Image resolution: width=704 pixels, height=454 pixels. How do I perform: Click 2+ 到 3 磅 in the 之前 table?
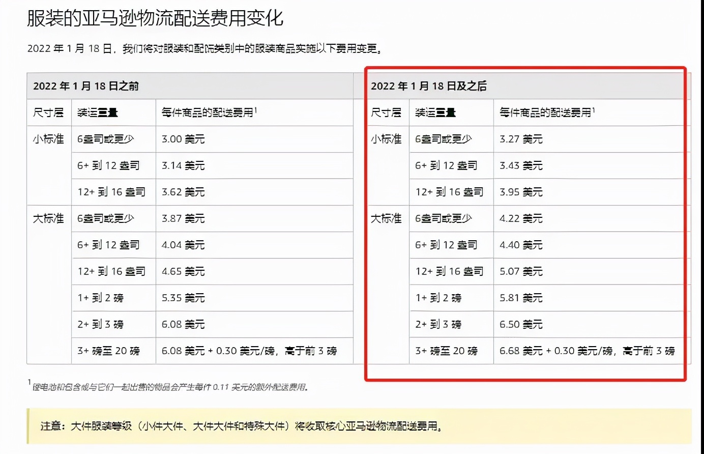point(100,324)
